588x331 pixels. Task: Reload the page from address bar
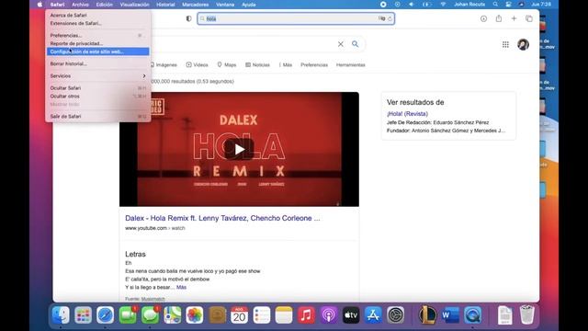coord(390,18)
